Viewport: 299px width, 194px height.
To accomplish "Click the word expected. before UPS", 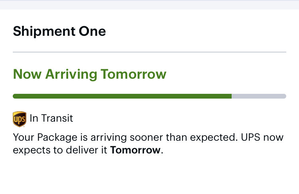I will click(214, 138).
